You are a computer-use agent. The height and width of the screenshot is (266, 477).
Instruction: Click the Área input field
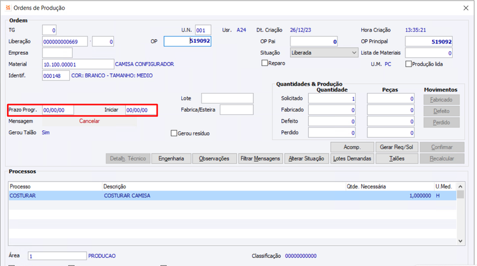(57, 256)
